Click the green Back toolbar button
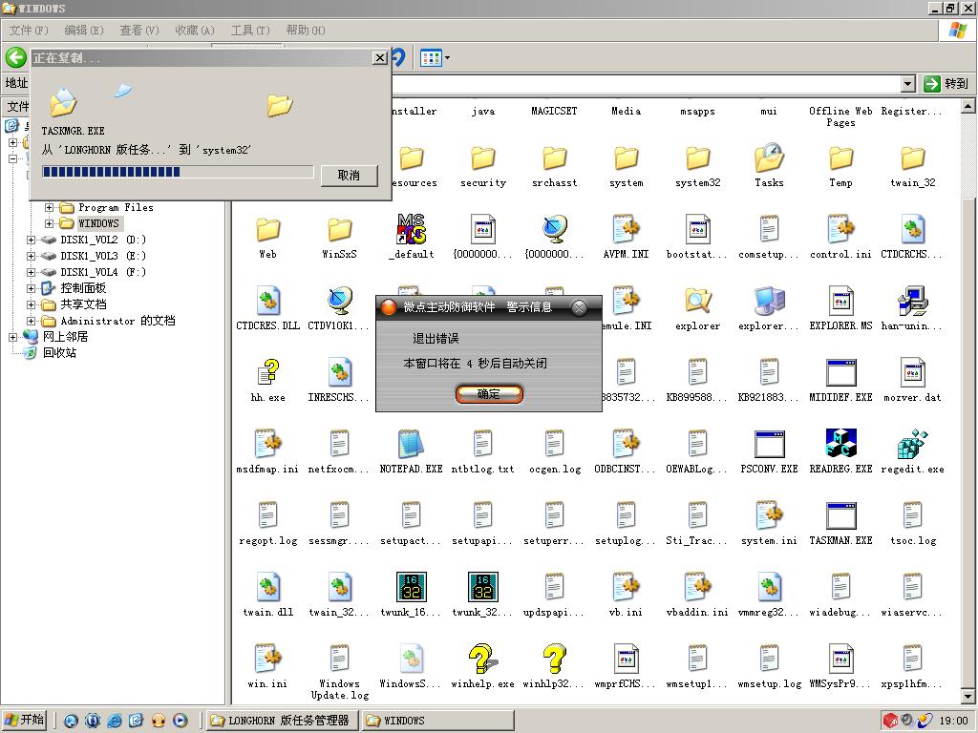 pos(15,58)
